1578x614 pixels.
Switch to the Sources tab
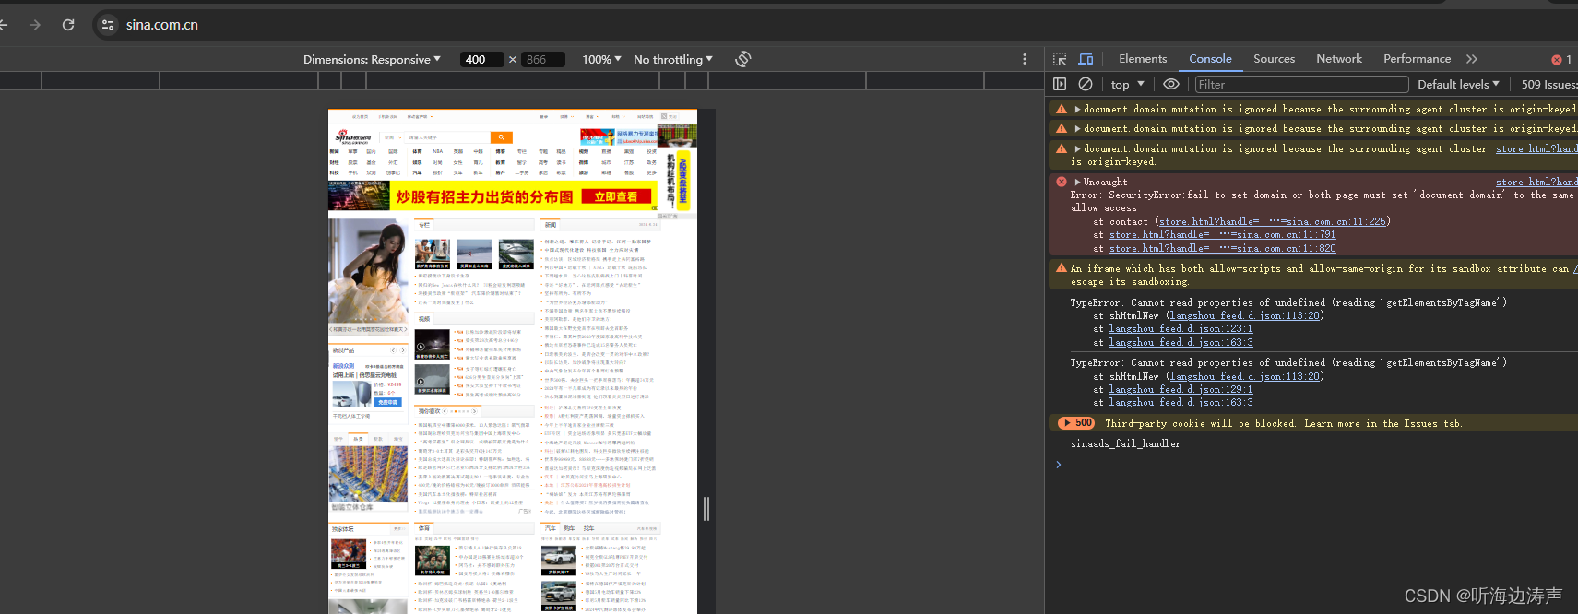[x=1274, y=59]
